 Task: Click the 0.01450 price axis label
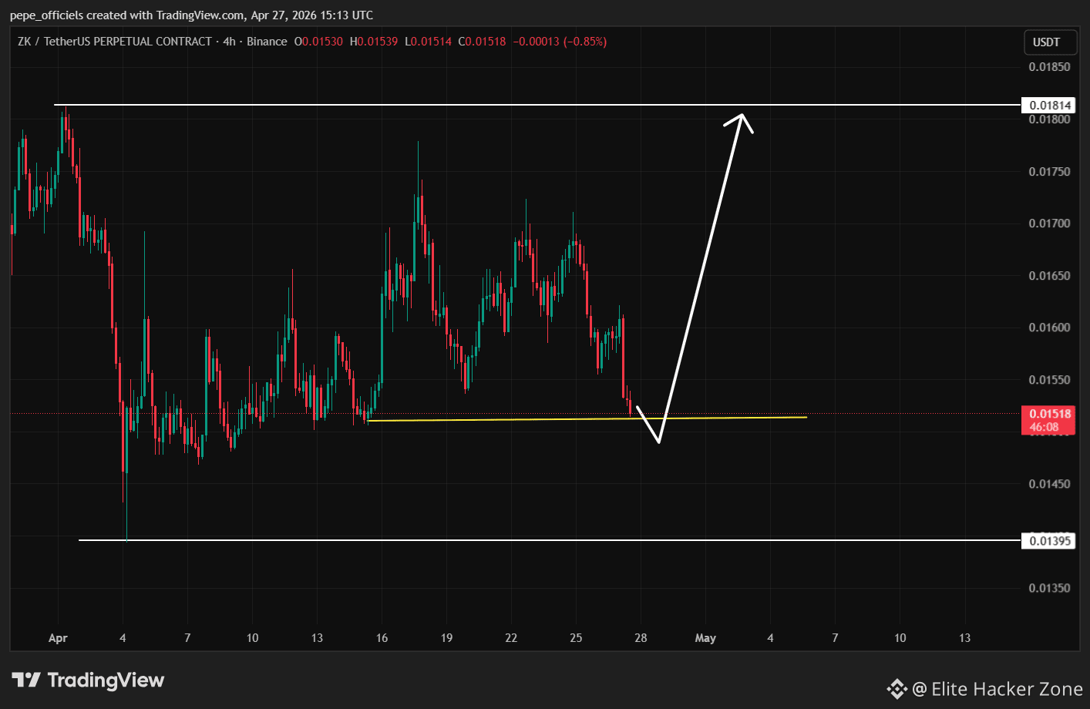click(1049, 484)
